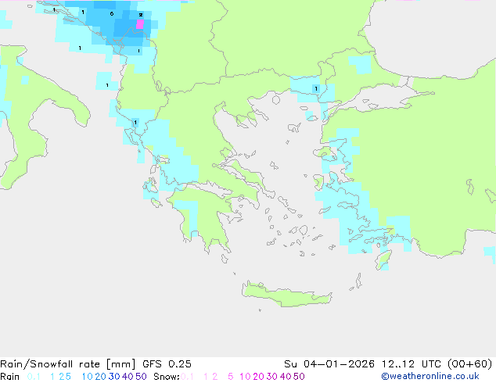This screenshot has height=383, width=496.
Task: Pick the 30 value in Snow legend
Action: pyautogui.click(x=272, y=377)
